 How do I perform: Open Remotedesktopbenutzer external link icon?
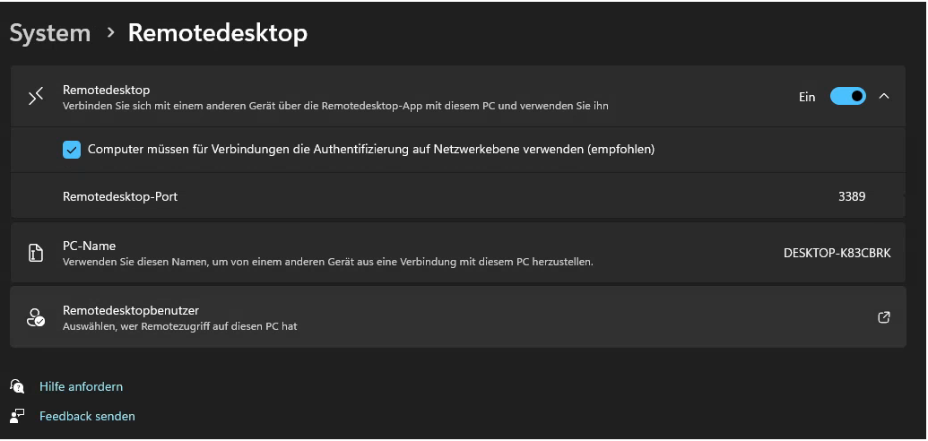pyautogui.click(x=884, y=317)
